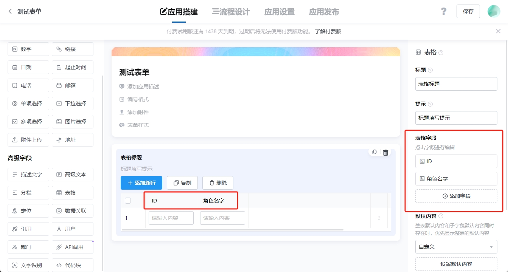This screenshot has width=508, height=272.
Task: Select the 图片选择 field type
Action: tap(72, 121)
